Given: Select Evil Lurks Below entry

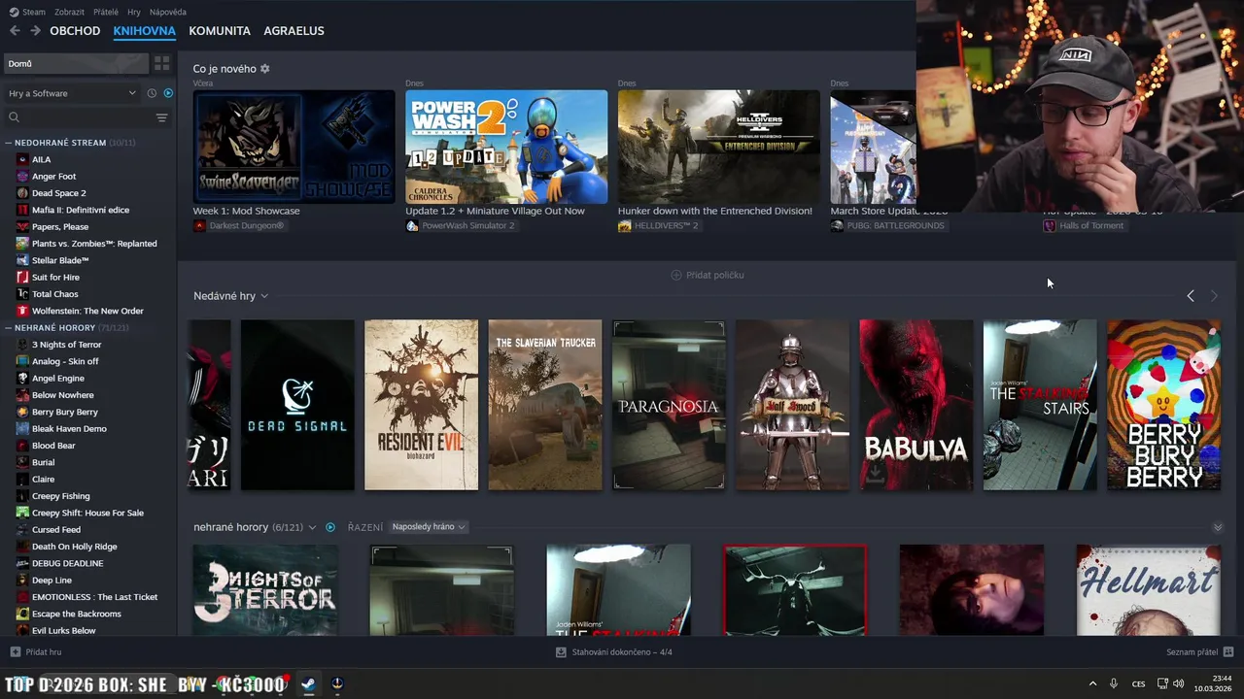Looking at the screenshot, I should (x=64, y=631).
